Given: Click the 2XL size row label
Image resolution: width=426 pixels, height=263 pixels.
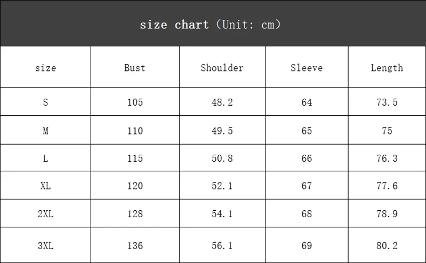Looking at the screenshot, I should pyautogui.click(x=45, y=214).
